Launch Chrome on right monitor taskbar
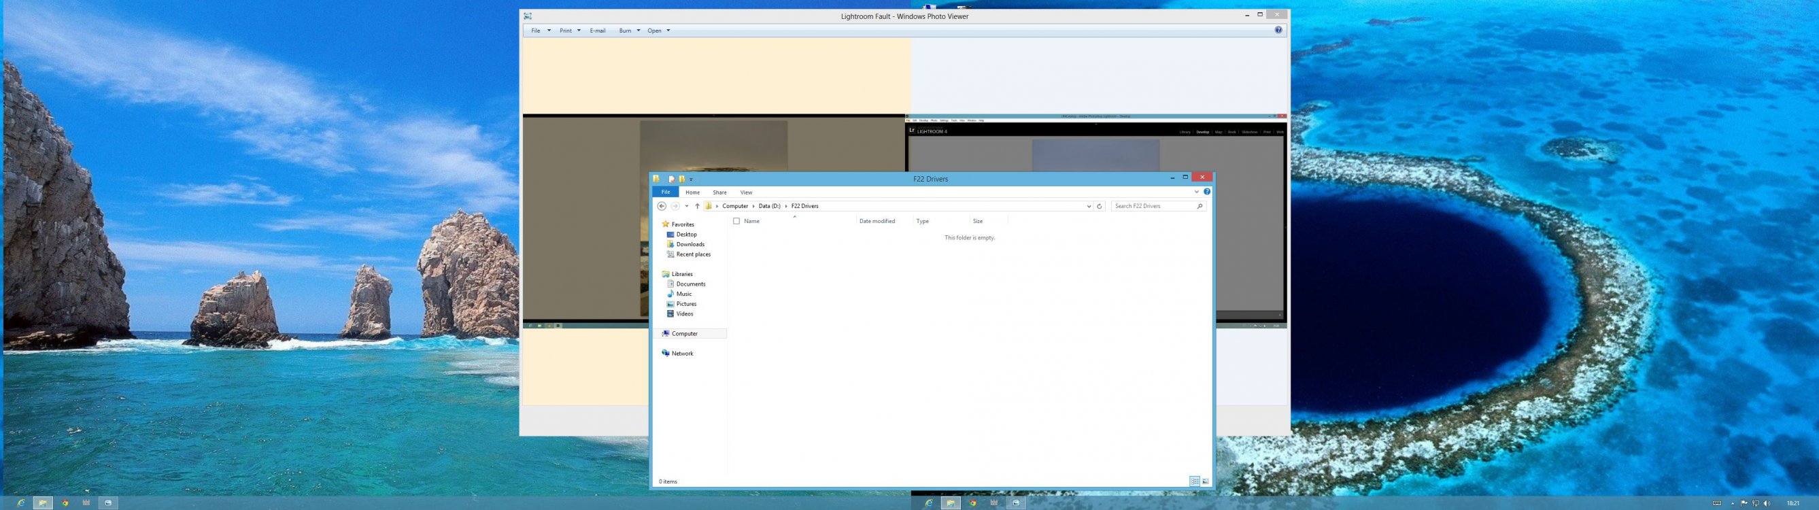The width and height of the screenshot is (1819, 510). point(973,503)
